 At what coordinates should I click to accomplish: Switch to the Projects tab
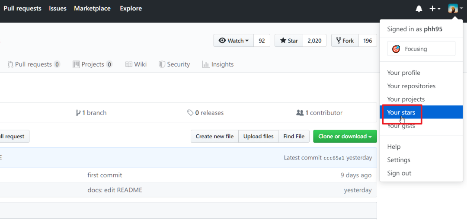[x=93, y=64]
